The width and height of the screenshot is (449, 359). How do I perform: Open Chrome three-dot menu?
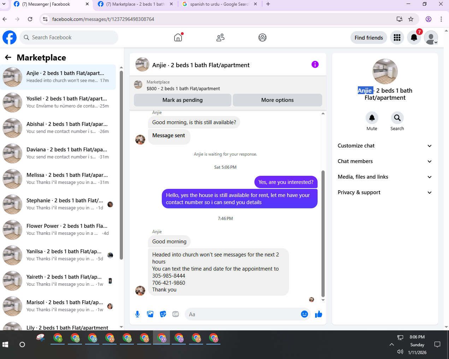coord(441,19)
